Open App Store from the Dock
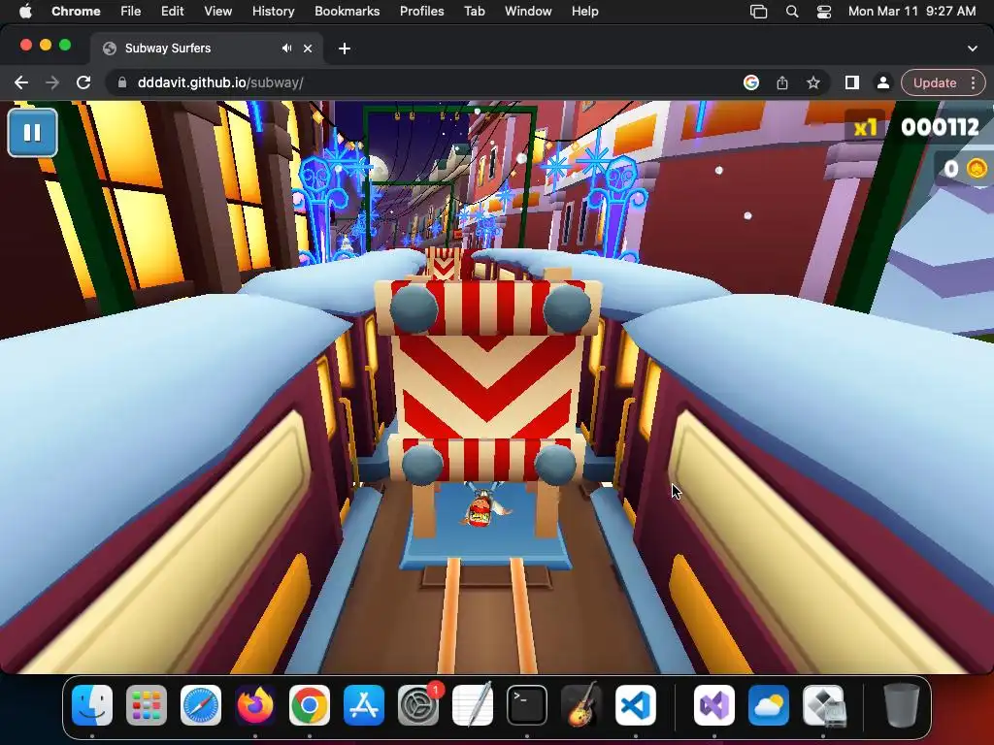The image size is (994, 745). pos(364,705)
